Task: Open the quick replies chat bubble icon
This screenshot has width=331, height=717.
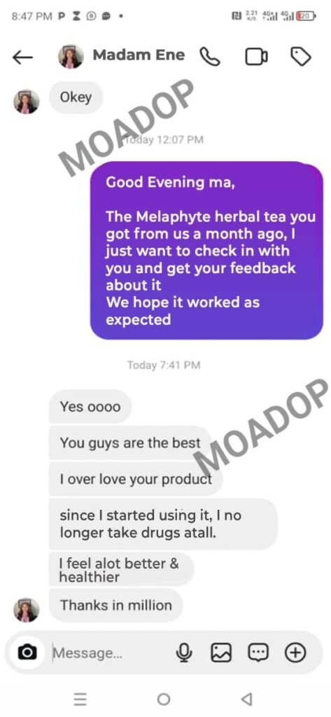Action: click(x=258, y=653)
